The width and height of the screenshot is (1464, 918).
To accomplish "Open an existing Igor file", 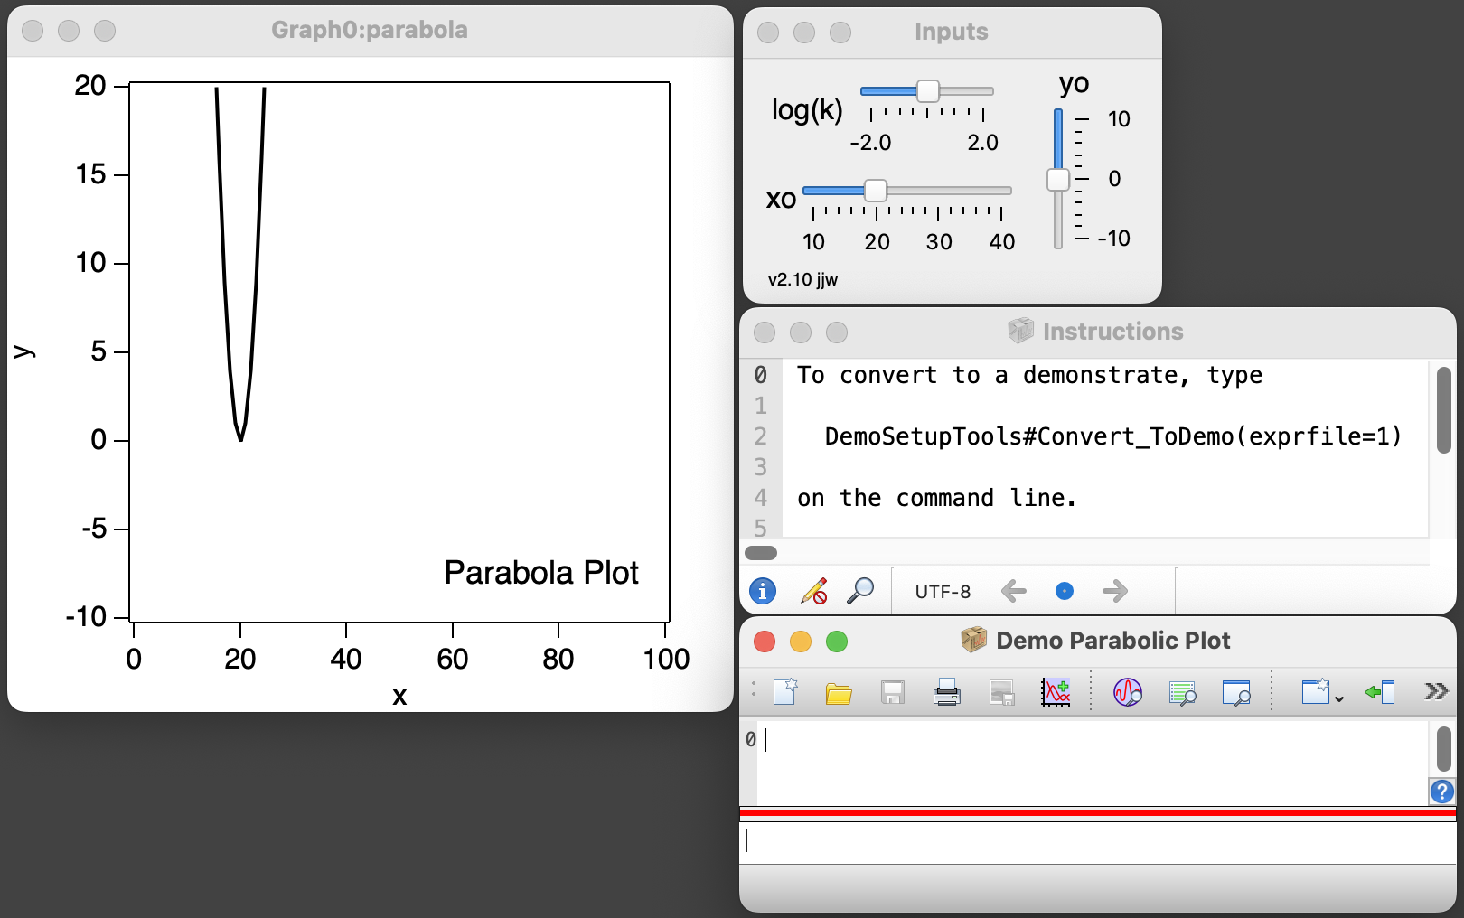I will pos(839,693).
